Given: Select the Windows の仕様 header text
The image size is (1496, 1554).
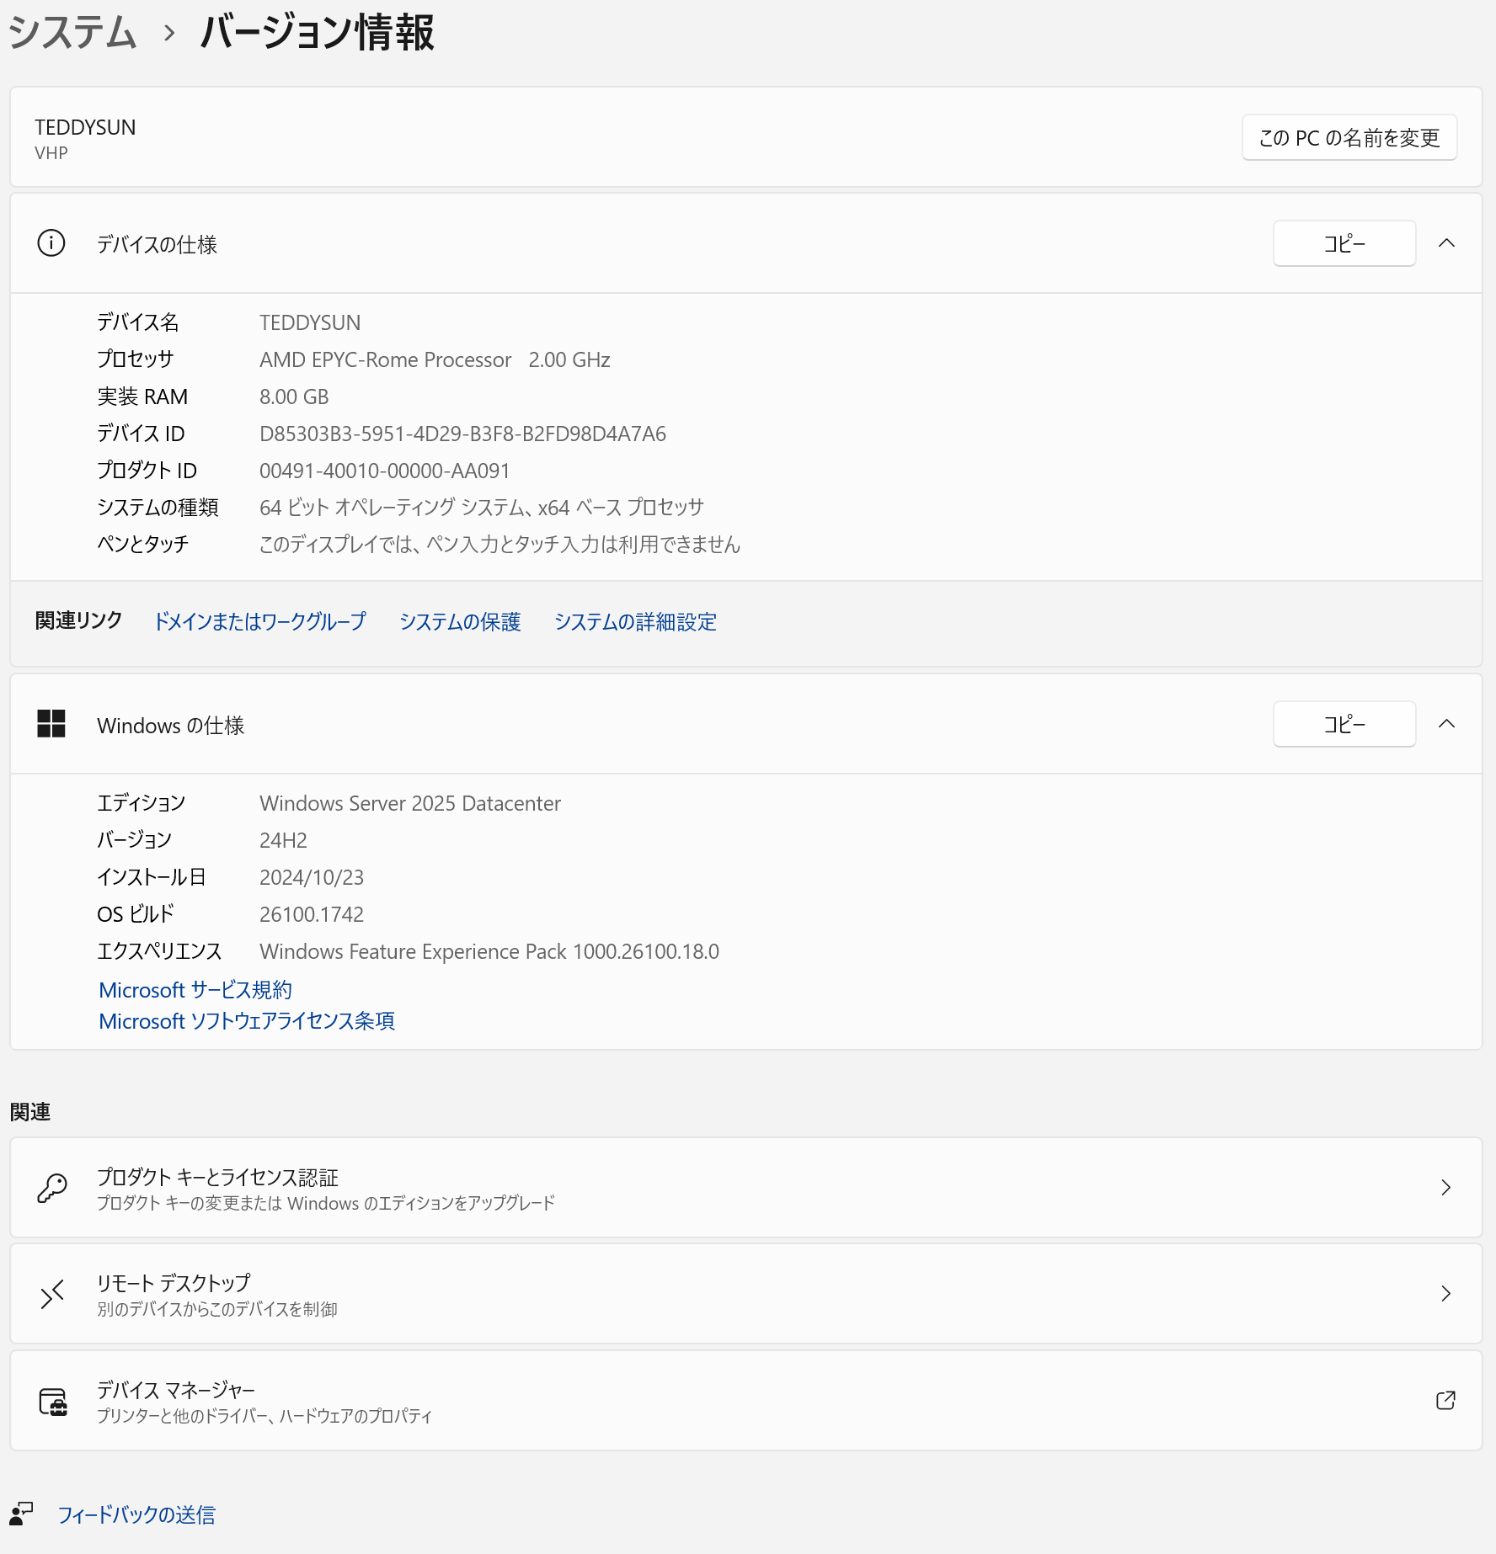Looking at the screenshot, I should click(x=171, y=725).
